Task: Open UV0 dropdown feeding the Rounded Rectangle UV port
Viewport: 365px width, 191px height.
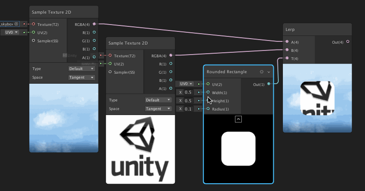Action: point(186,84)
